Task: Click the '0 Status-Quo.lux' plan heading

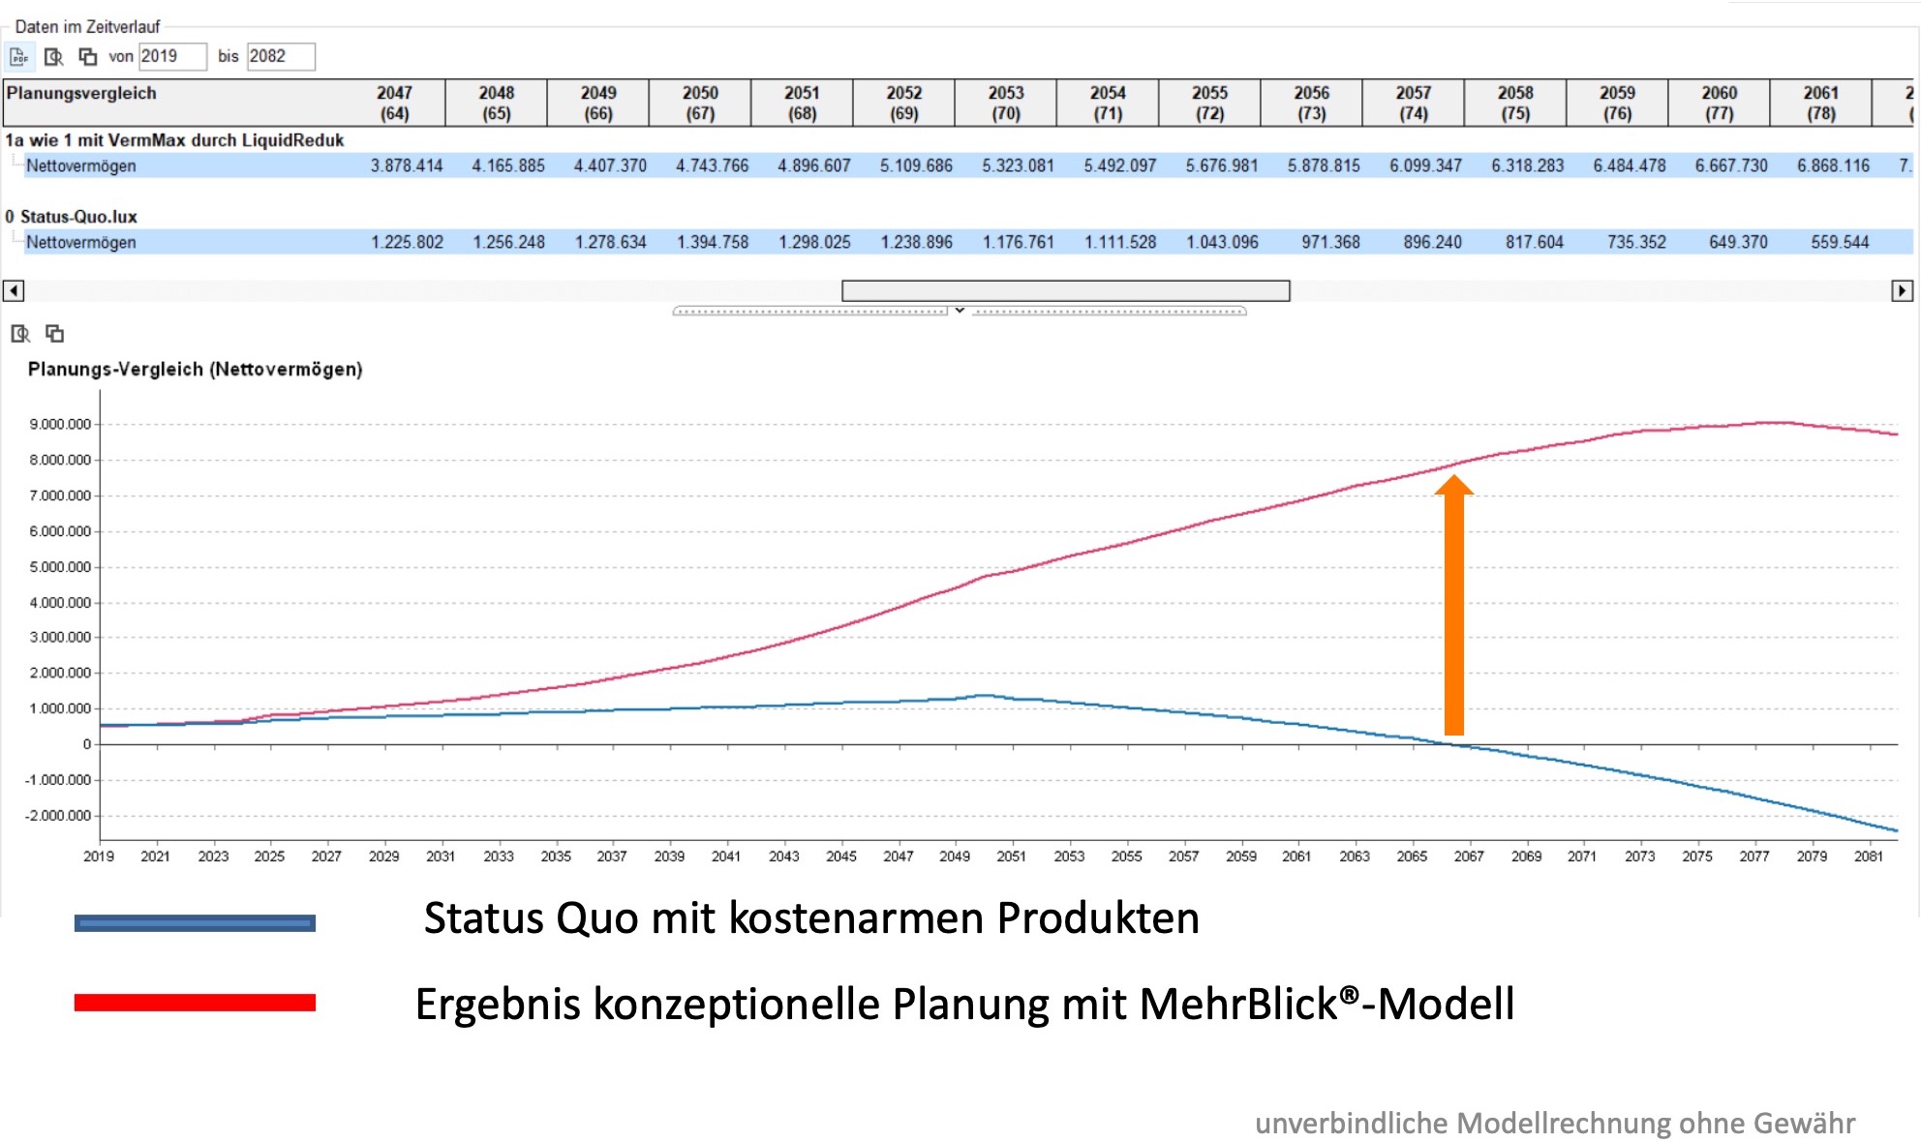Action: pos(72,217)
